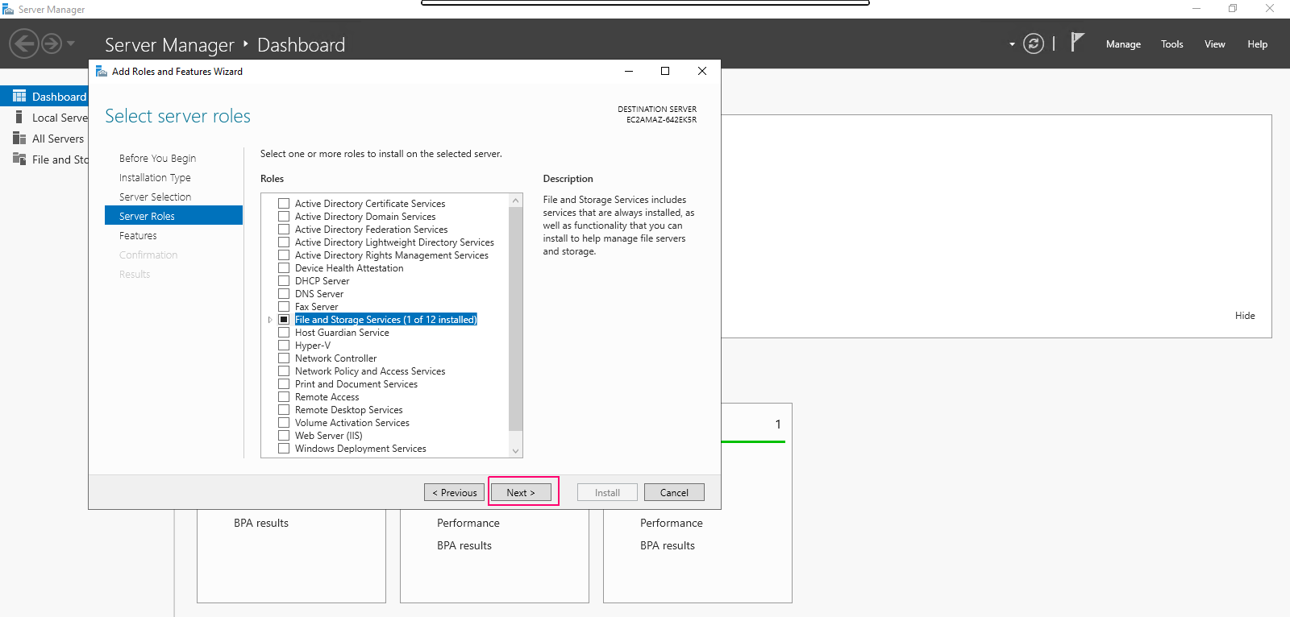Maximize the Add Roles wizard window
The width and height of the screenshot is (1290, 617).
(x=665, y=71)
